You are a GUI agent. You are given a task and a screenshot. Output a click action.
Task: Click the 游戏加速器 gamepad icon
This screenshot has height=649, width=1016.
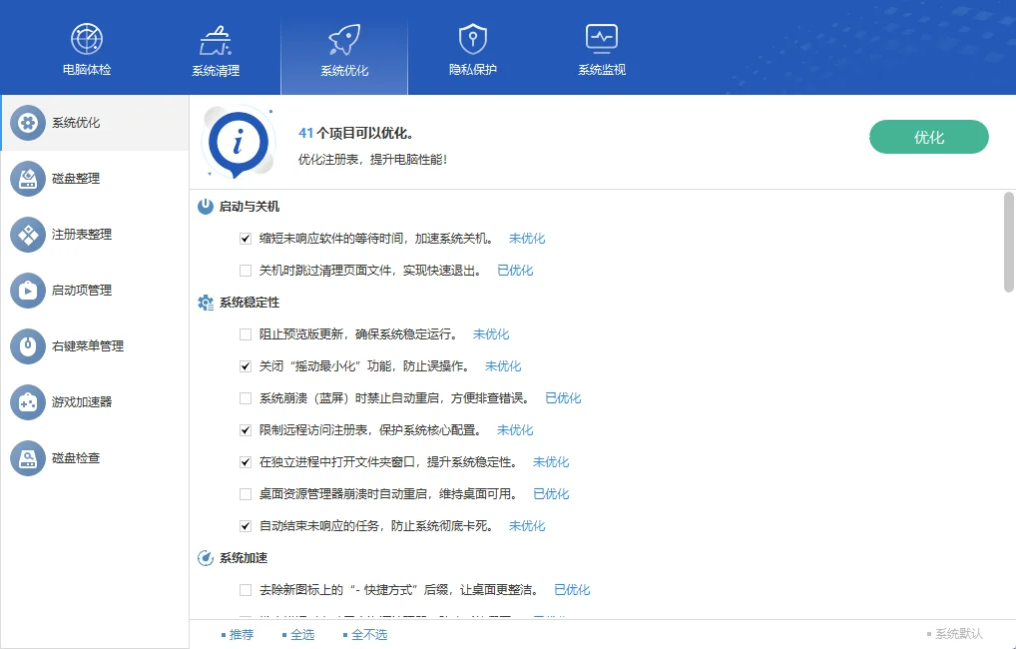(x=28, y=402)
